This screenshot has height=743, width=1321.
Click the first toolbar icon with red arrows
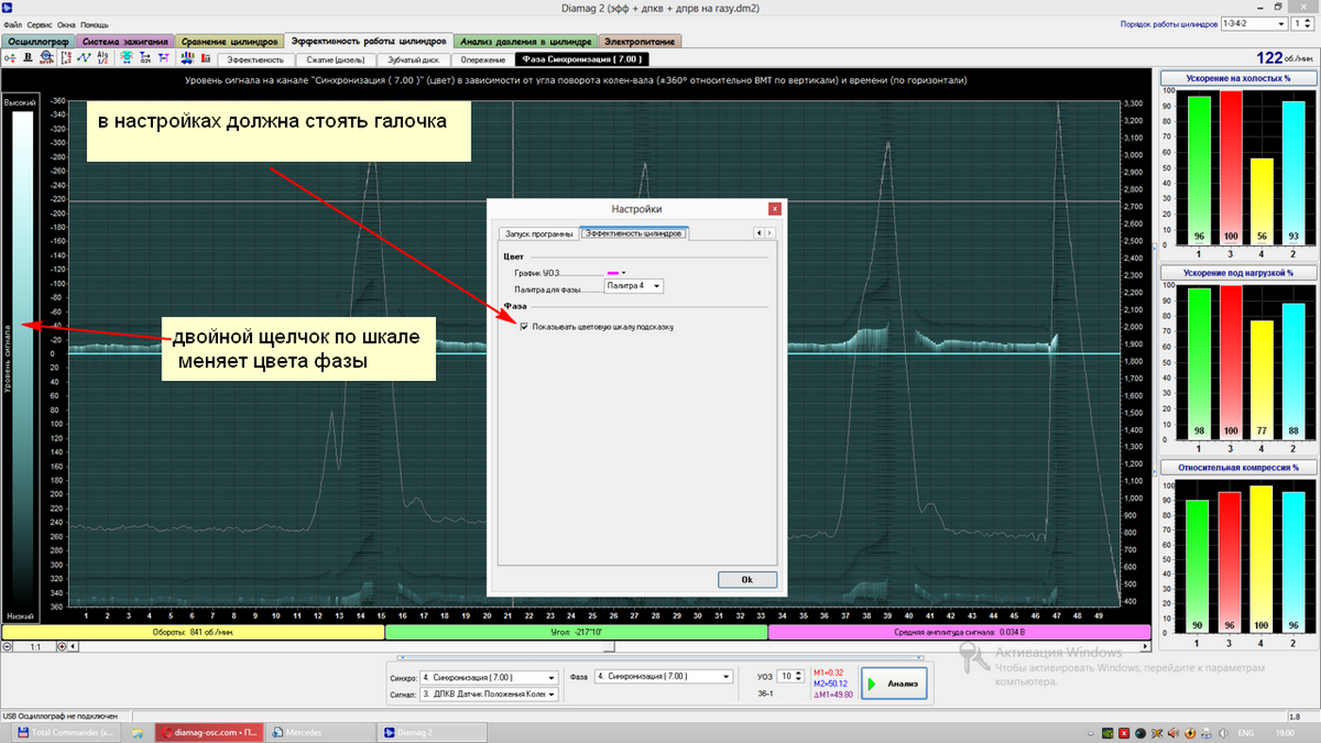point(9,58)
